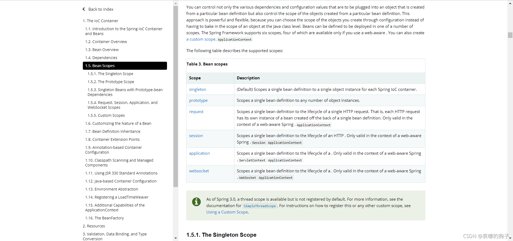Click request scope link in table
The image size is (513, 241).
point(196,112)
